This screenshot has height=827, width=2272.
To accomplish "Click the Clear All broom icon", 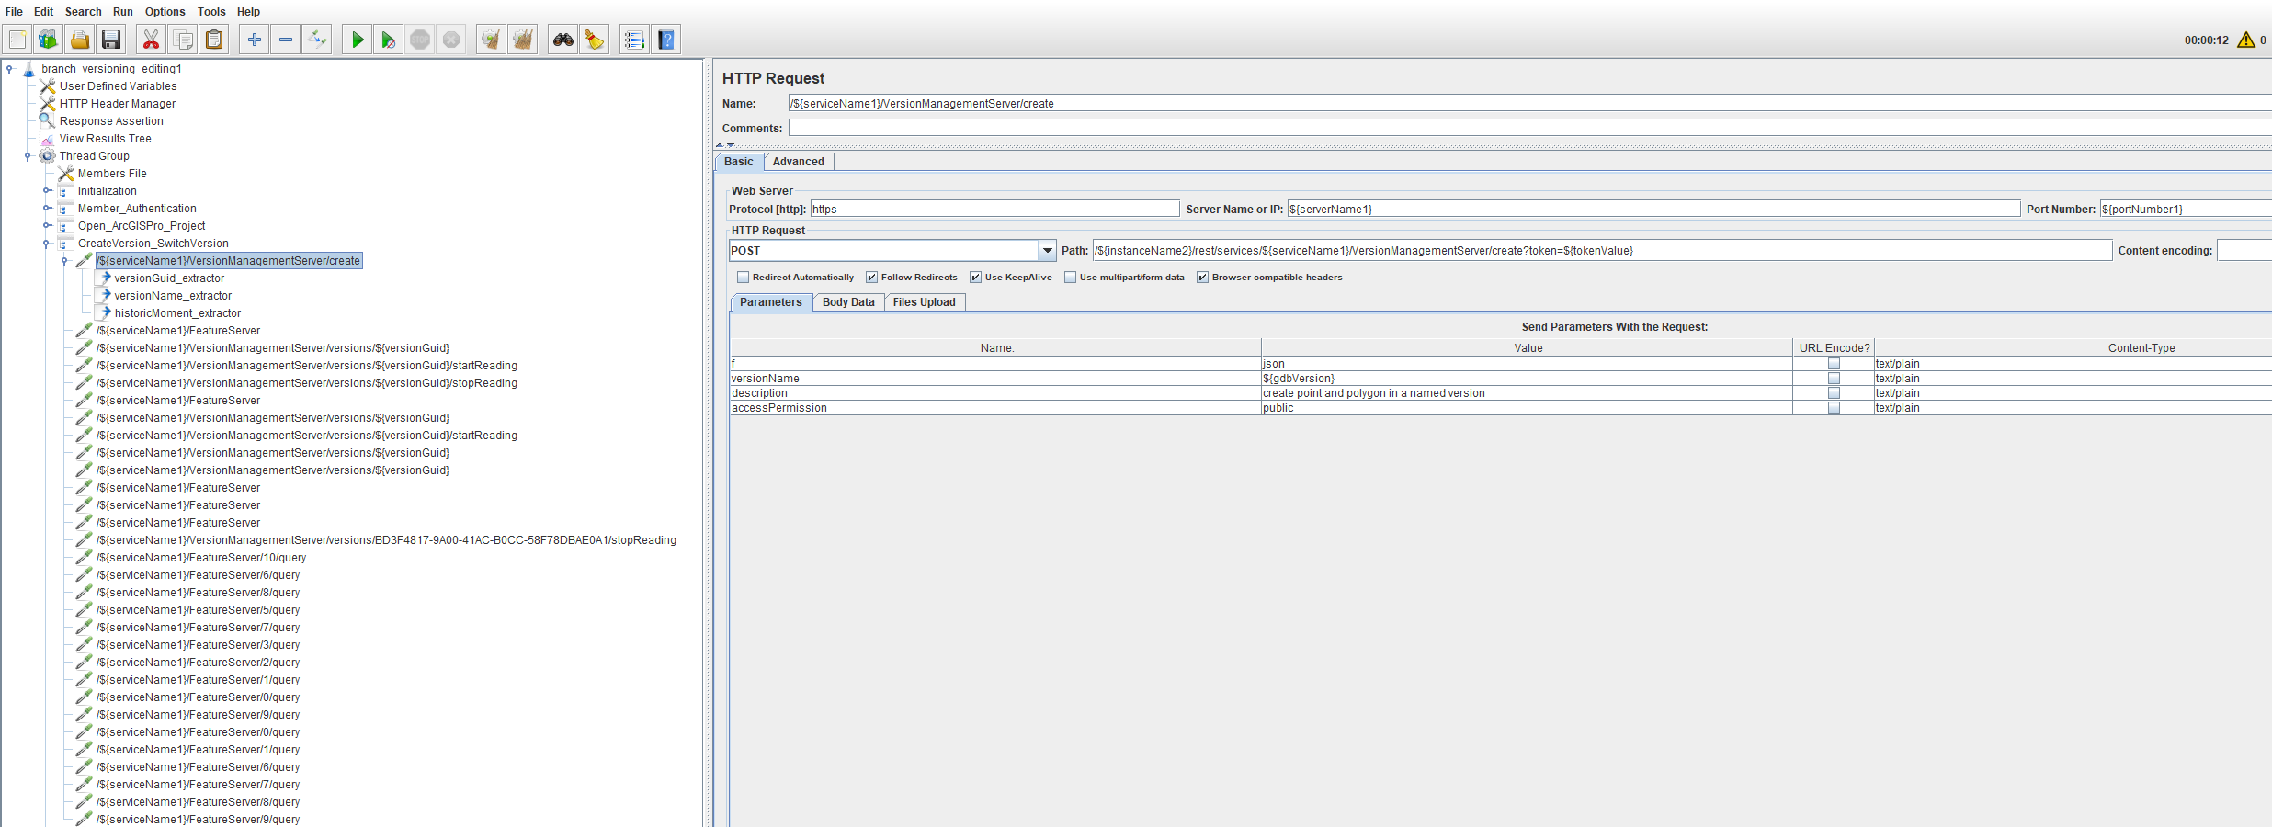I will tap(523, 40).
